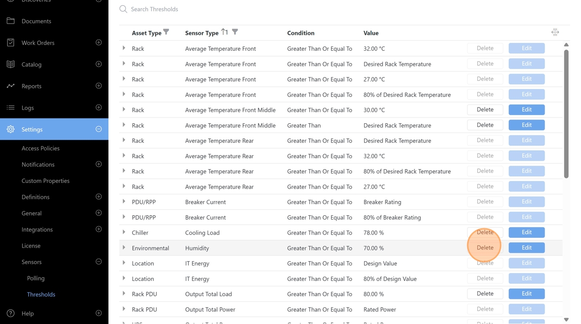The width and height of the screenshot is (581, 324).
Task: Edit the Rack PDU Output Total Load threshold
Action: 526,294
